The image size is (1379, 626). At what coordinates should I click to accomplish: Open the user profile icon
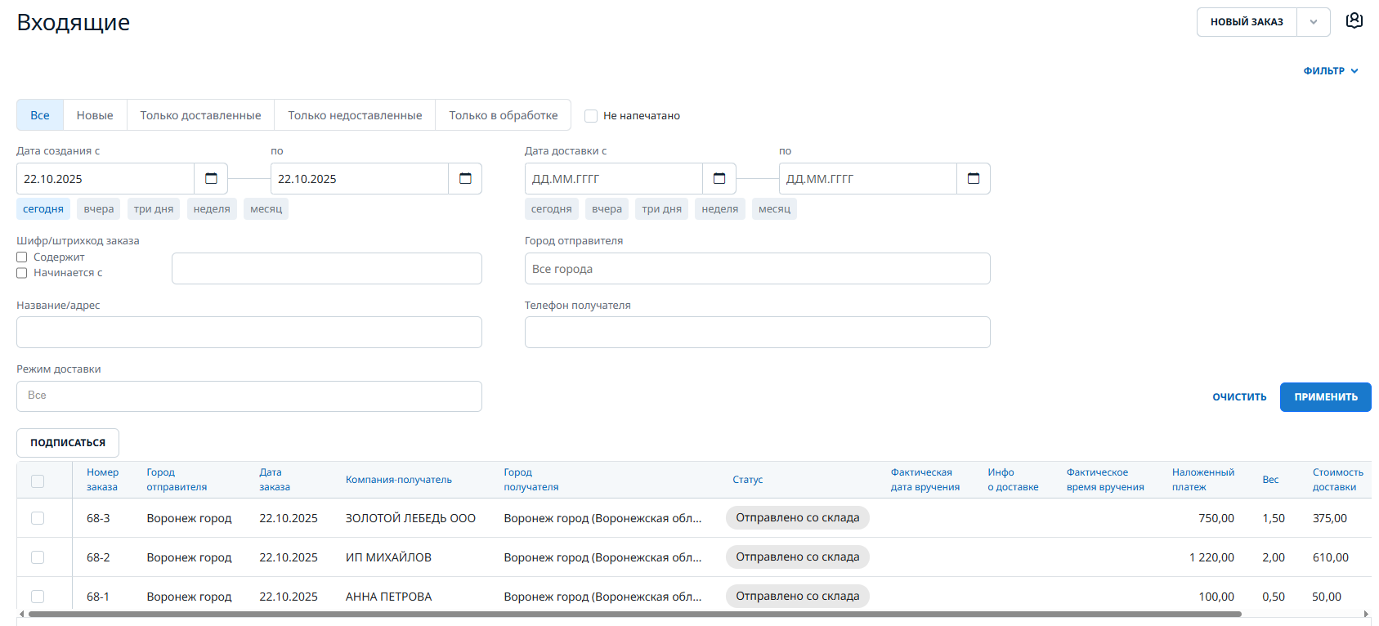1354,21
